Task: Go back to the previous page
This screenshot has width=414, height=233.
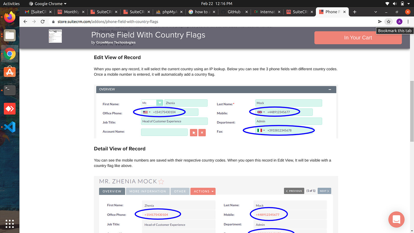Action: 25,22
